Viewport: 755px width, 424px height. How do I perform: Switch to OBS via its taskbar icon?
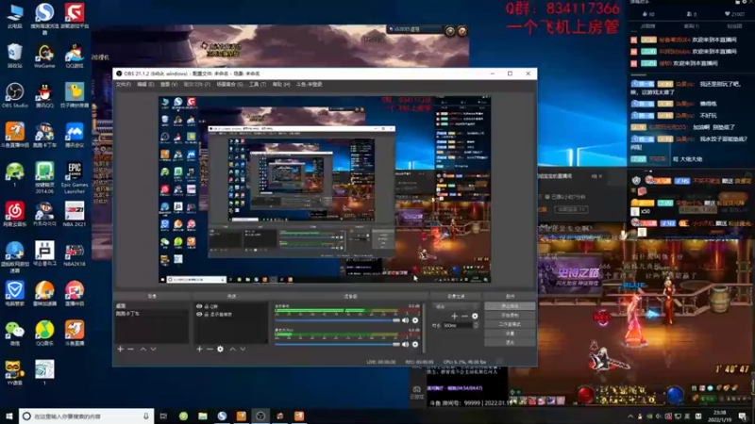click(260, 416)
